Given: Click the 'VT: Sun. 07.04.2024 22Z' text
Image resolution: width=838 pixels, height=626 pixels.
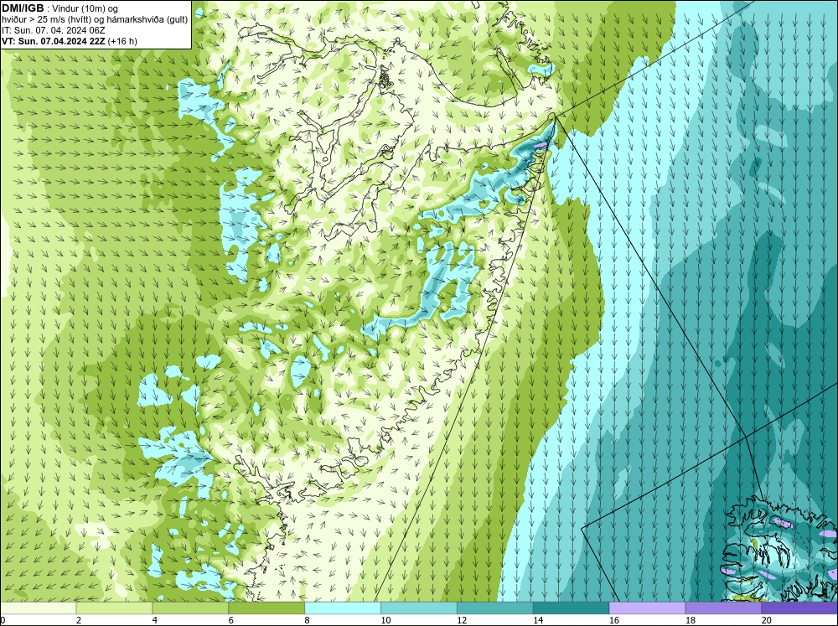Looking at the screenshot, I should coord(54,42).
